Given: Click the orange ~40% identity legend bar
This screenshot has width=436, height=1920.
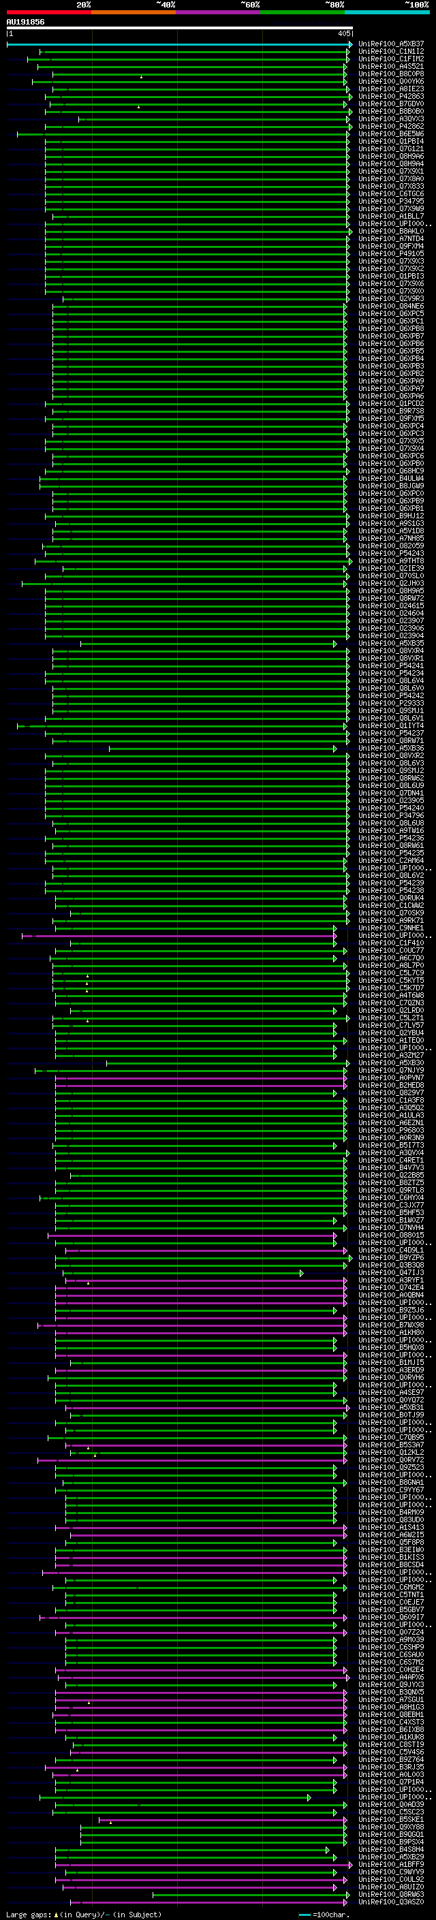Looking at the screenshot, I should (x=134, y=12).
